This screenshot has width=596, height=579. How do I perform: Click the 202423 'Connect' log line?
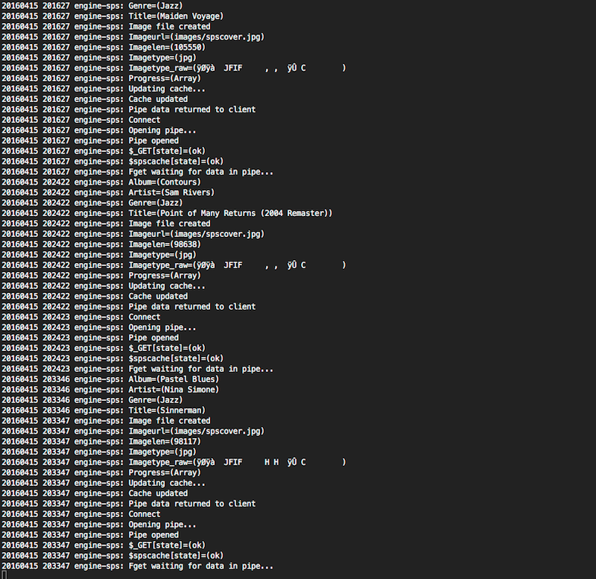pos(81,317)
